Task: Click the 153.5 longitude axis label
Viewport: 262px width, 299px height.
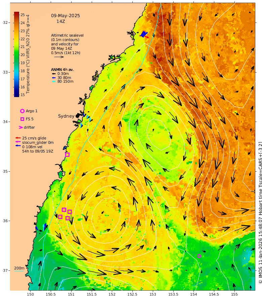Action: click(x=173, y=294)
